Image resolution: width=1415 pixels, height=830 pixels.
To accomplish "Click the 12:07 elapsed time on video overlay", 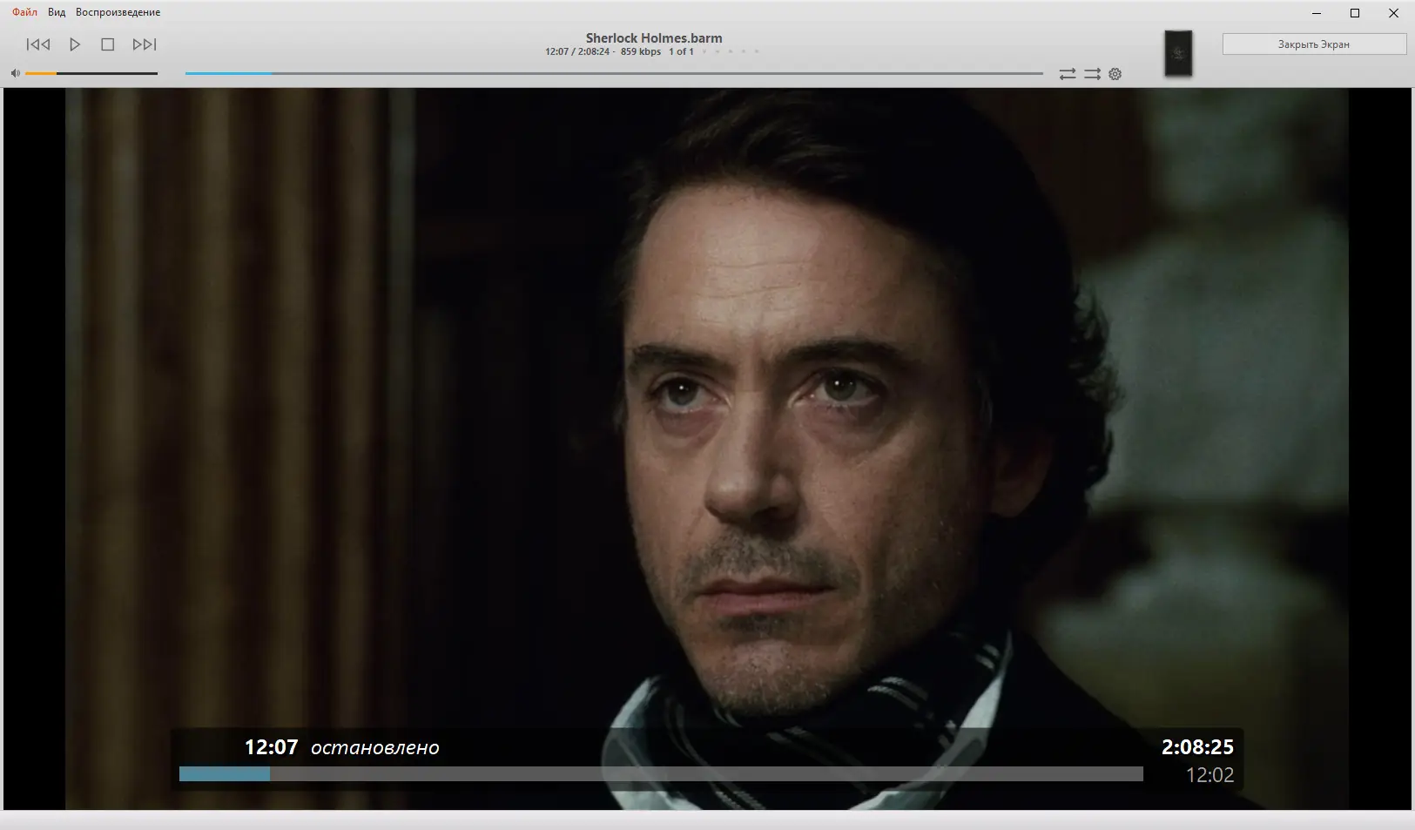I will (x=271, y=747).
